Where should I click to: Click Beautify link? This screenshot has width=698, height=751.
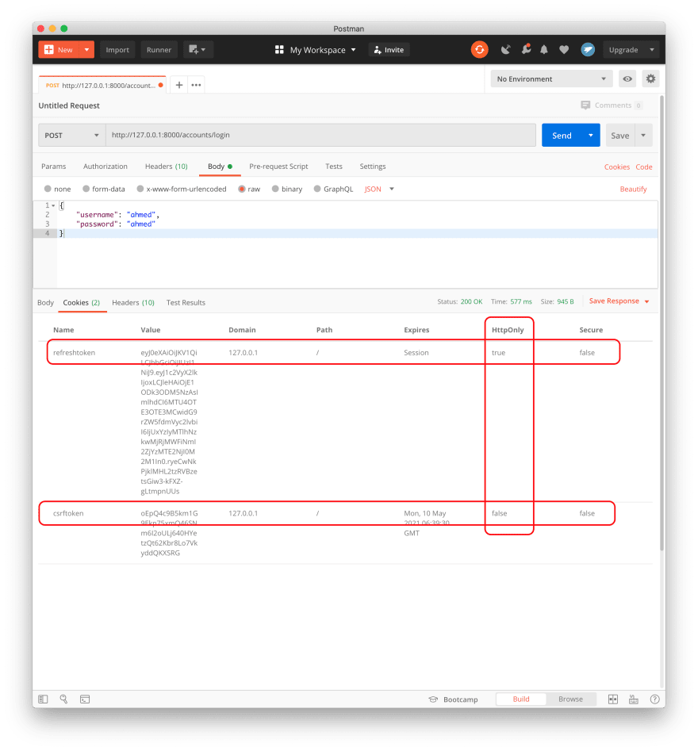point(633,189)
